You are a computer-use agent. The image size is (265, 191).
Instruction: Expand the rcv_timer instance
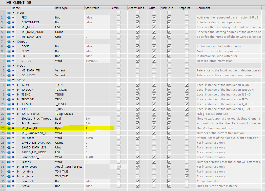tap(18, 171)
